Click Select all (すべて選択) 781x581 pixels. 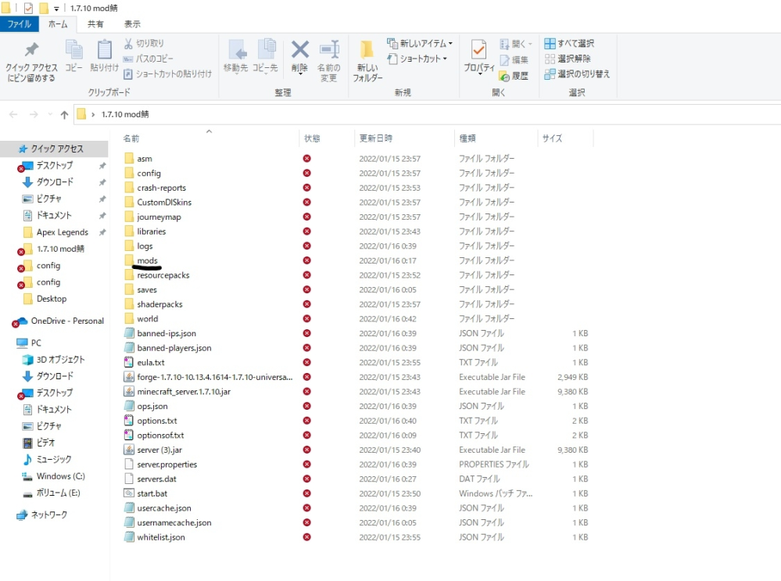[x=569, y=43]
